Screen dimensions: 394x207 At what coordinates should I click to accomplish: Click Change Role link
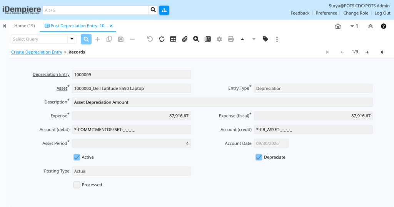coord(356,13)
